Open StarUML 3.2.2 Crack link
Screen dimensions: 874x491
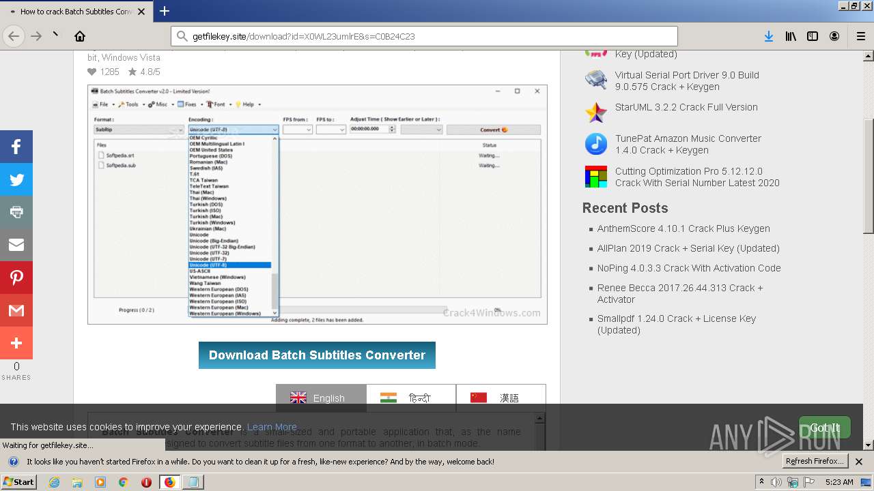[x=686, y=107]
